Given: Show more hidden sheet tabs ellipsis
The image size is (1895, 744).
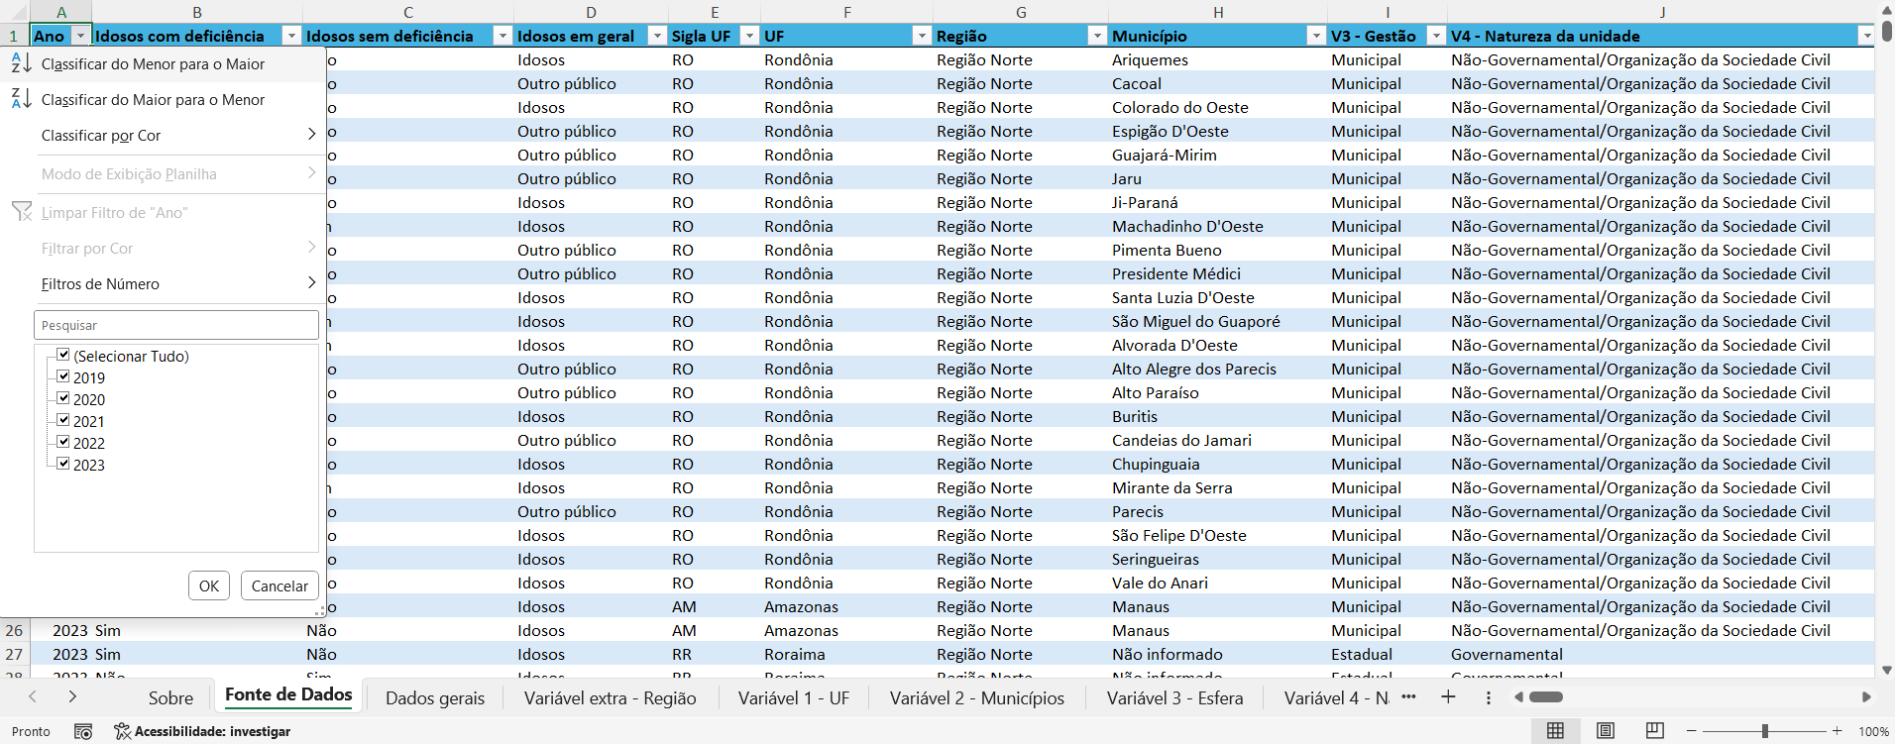Looking at the screenshot, I should (x=1408, y=696).
